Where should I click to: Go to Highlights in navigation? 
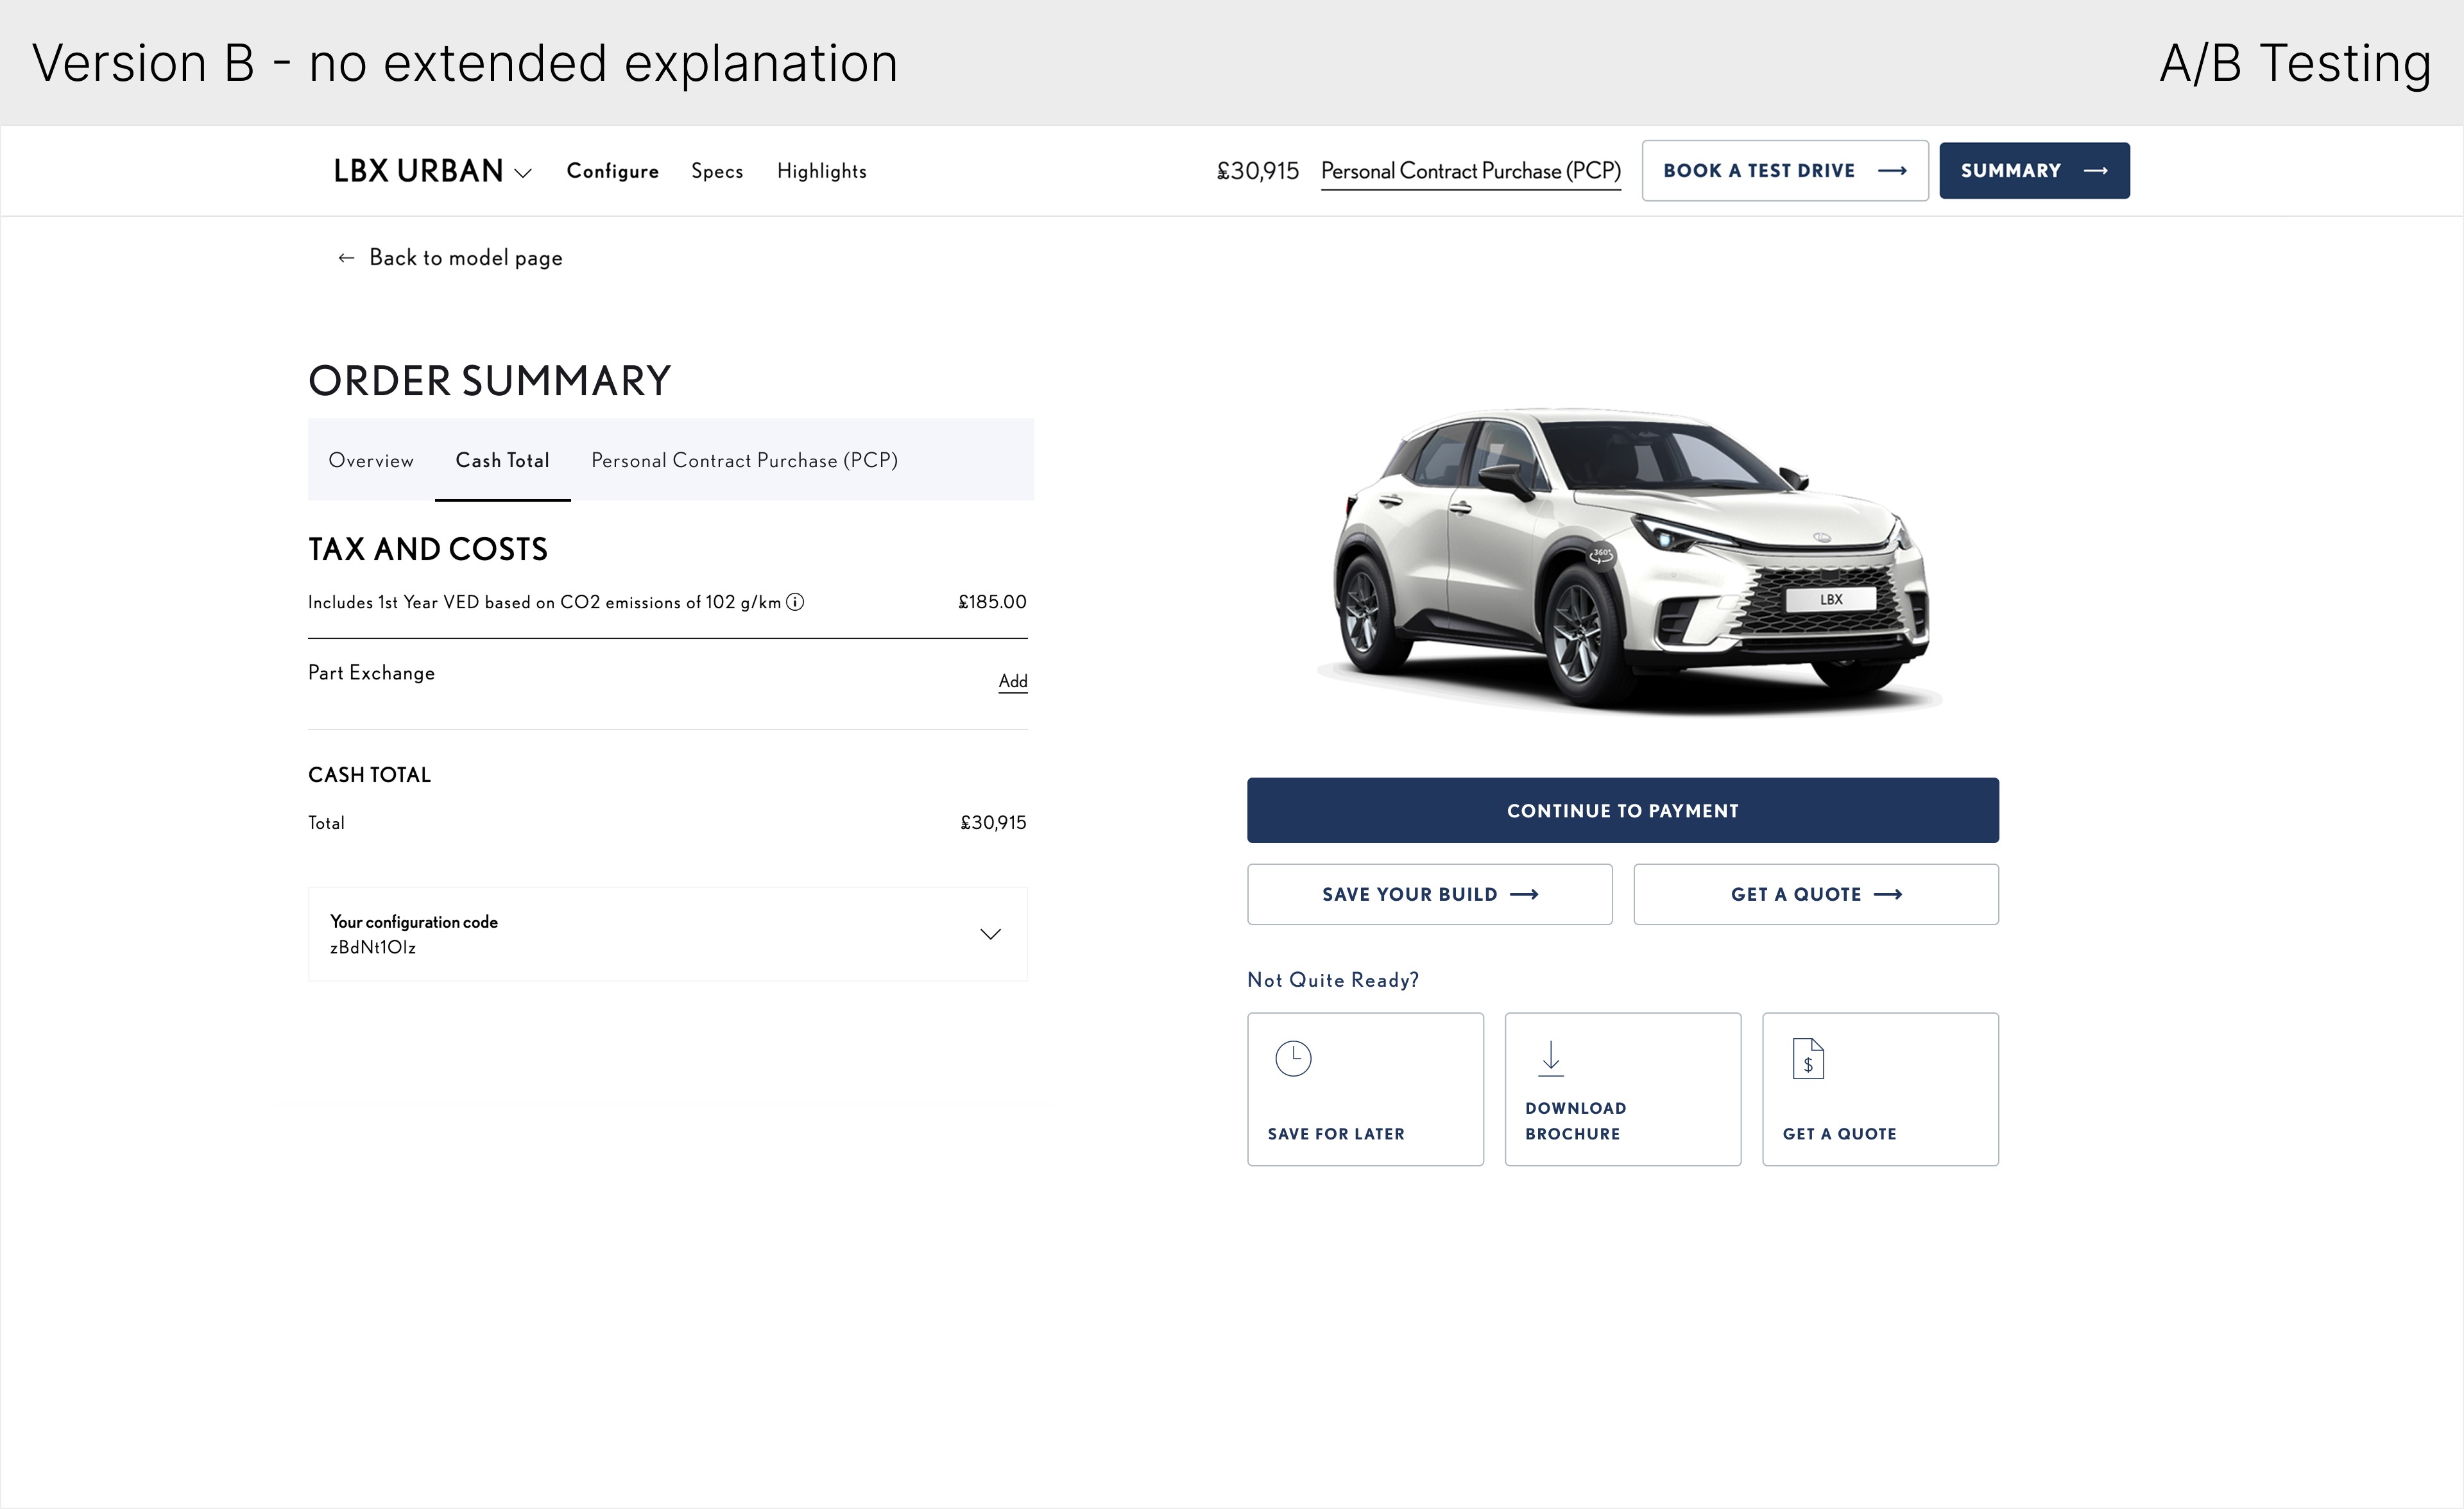coord(821,171)
